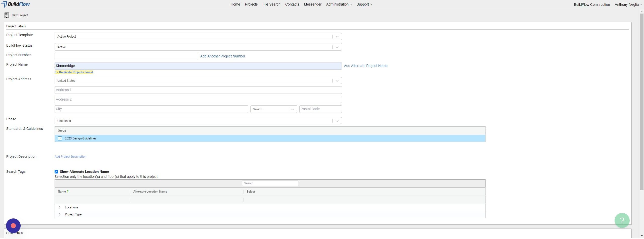
Task: Toggle the 2023 Design Guidelines checkbox
Action: pos(60,138)
